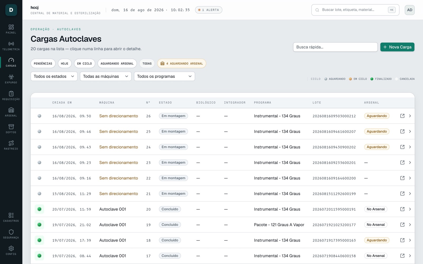423x264 pixels.
Task: Focus the Buscar lote, etiqueta, material search
Action: [355, 10]
